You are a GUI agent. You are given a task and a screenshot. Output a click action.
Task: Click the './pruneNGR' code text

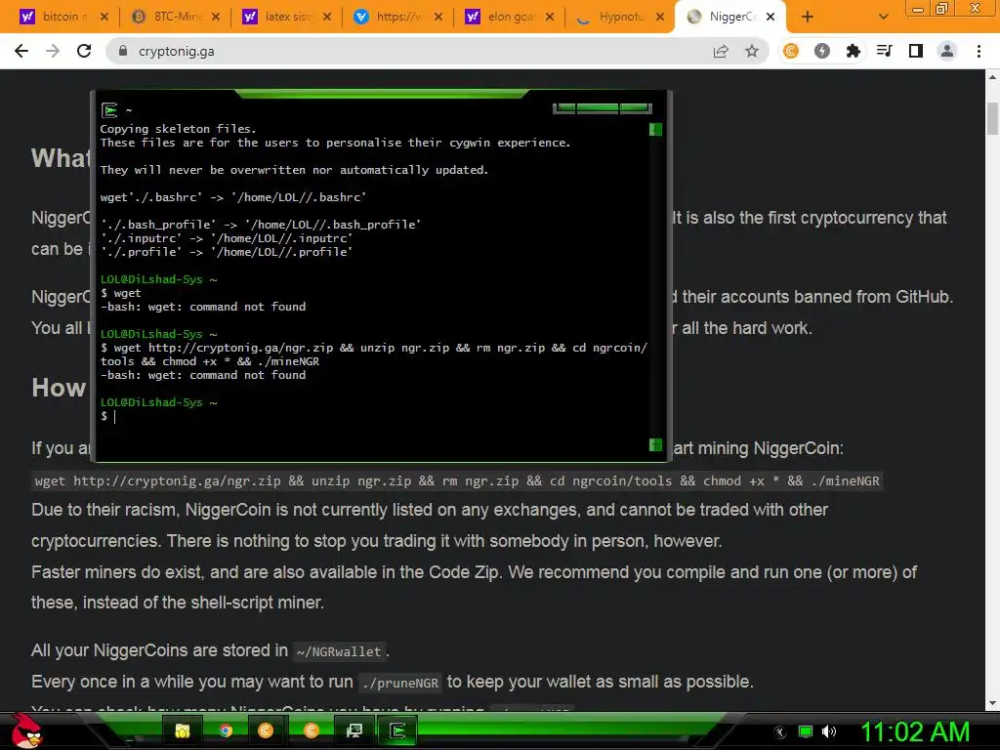pyautogui.click(x=399, y=683)
